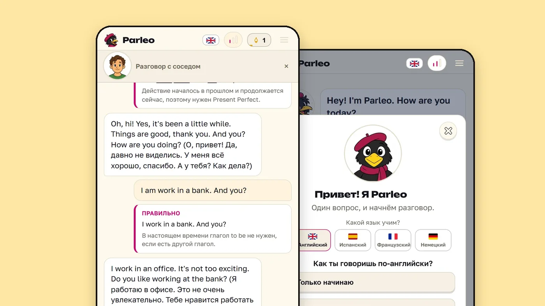Image resolution: width=545 pixels, height=306 pixels.
Task: Click the 'Как ты говоришь по-английски?' question
Action: click(373, 264)
